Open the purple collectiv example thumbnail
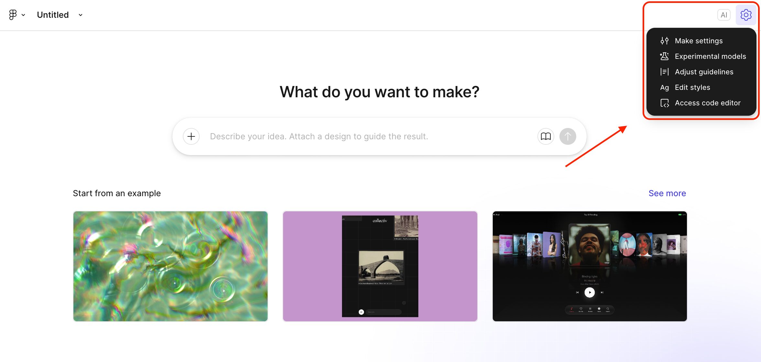This screenshot has height=362, width=761. point(380,266)
